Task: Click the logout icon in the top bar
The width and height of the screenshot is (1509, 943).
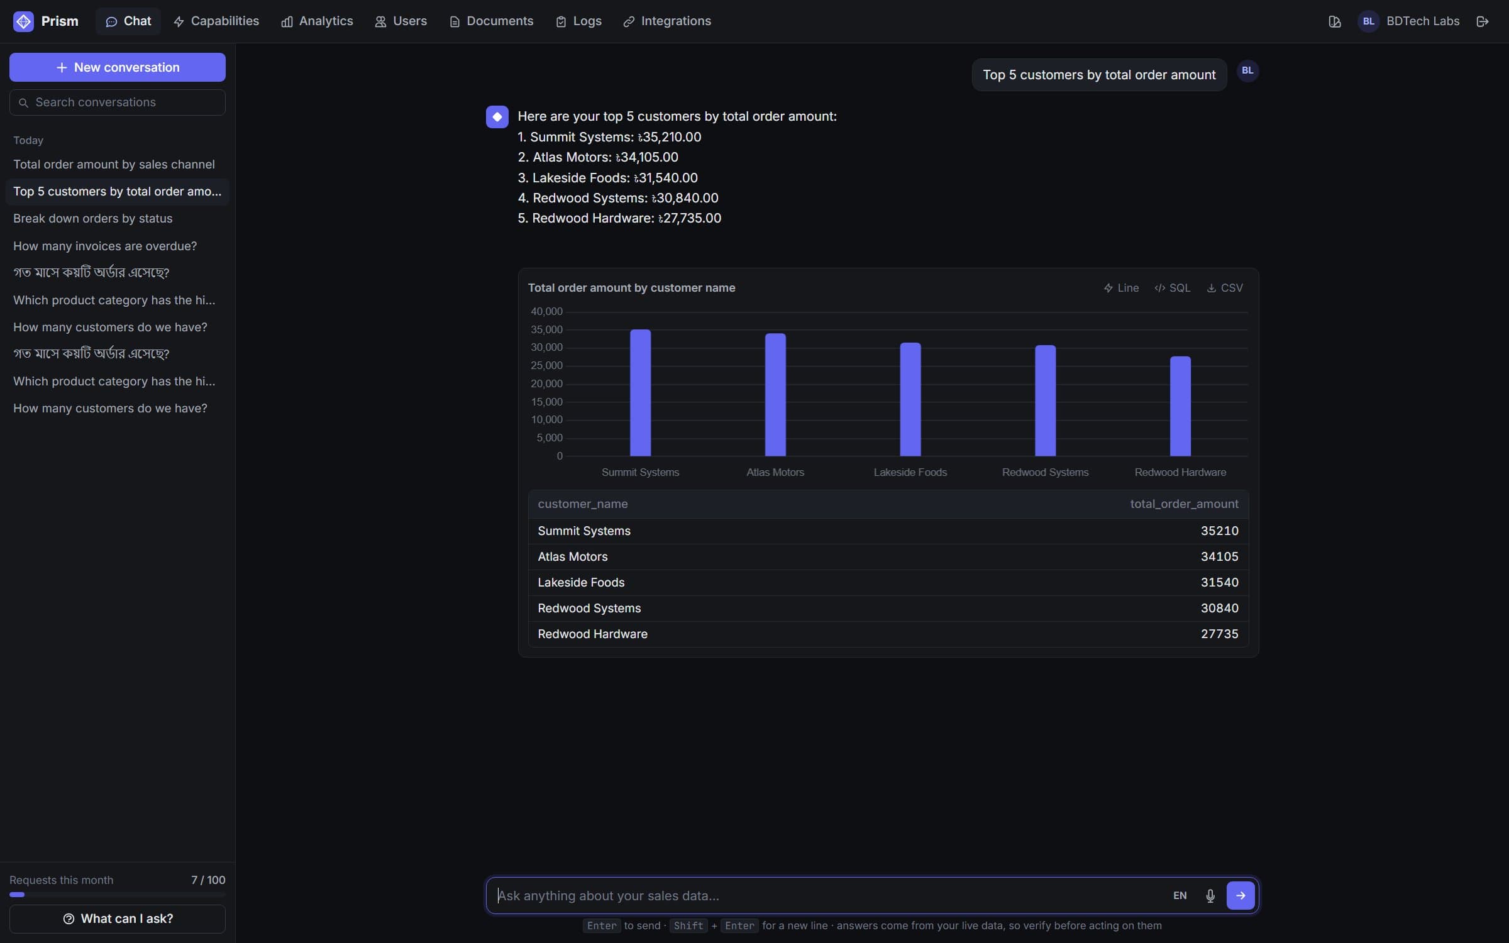Action: coord(1482,21)
